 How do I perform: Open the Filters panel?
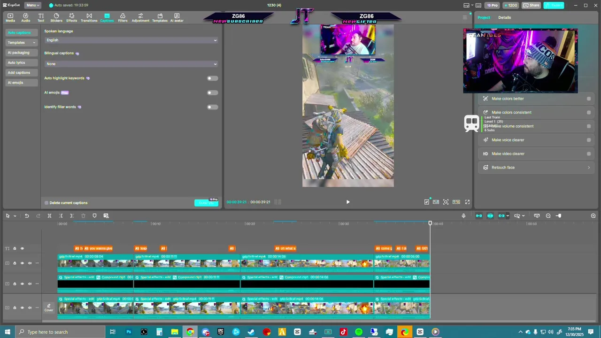click(123, 17)
